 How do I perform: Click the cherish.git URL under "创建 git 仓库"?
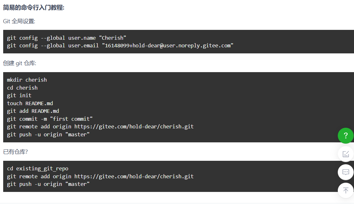pyautogui.click(x=134, y=126)
